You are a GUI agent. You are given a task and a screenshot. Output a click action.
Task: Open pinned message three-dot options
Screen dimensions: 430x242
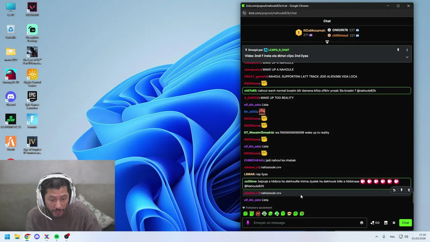[407, 50]
